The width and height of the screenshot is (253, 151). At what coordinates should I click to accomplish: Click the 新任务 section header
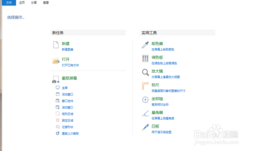[88, 33]
